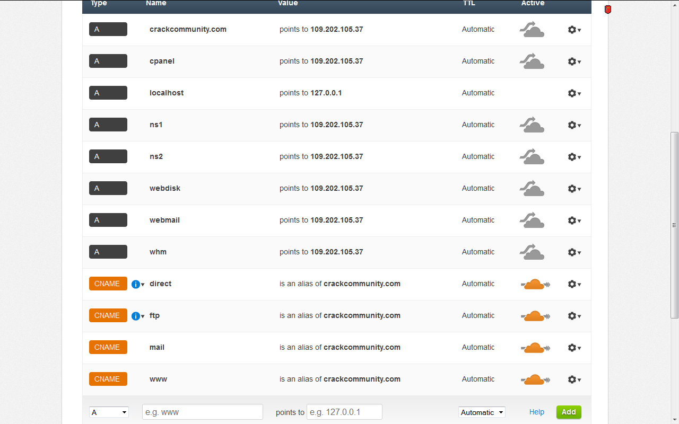Click the green Add button
679x424 pixels.
click(x=569, y=412)
